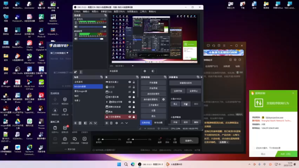Expand 更多功能 in 直播伴侣 tools
The image size is (299, 168).
click(x=70, y=149)
